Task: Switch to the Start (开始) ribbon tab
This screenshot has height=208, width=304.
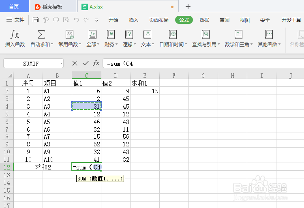Action: coord(113,20)
